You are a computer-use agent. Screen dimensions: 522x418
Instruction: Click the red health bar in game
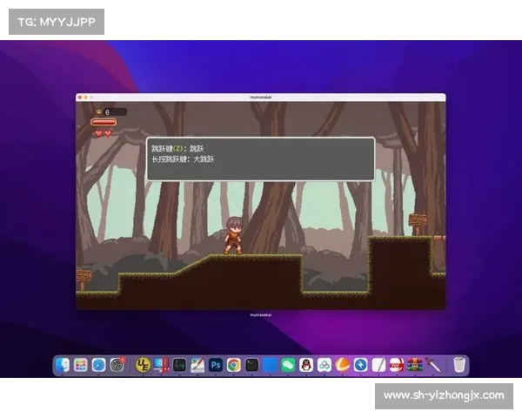pyautogui.click(x=104, y=122)
